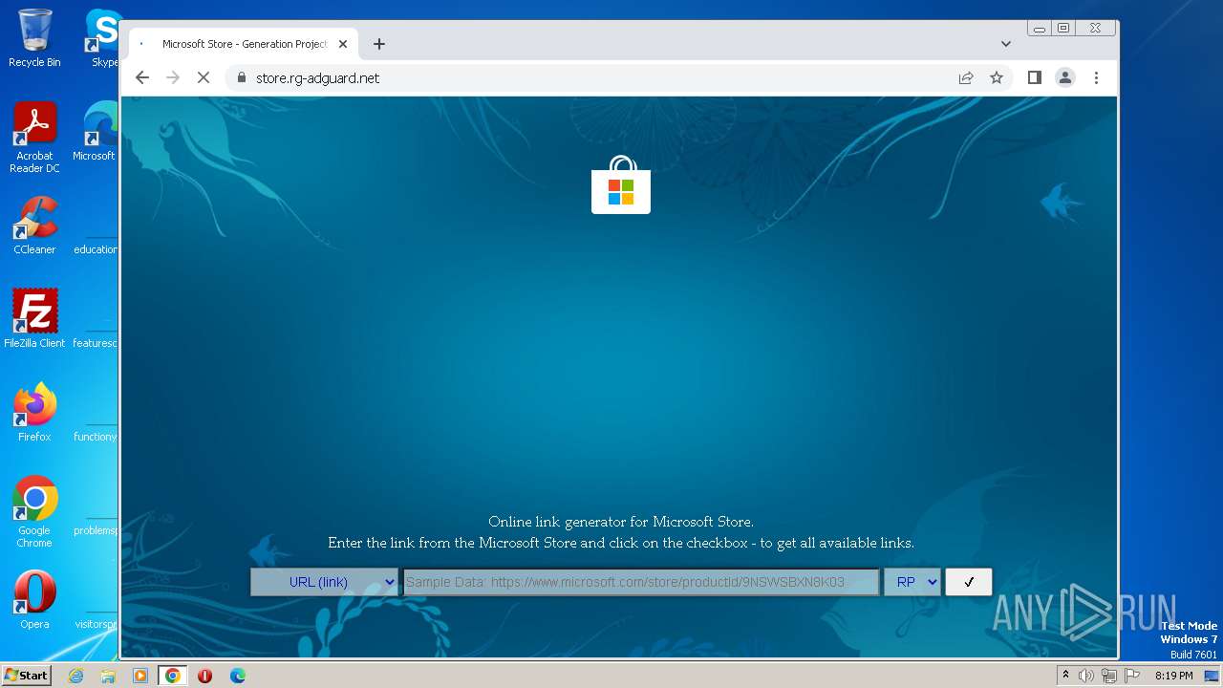Click the share page icon in the address bar
This screenshot has height=688, width=1223.
(x=966, y=77)
